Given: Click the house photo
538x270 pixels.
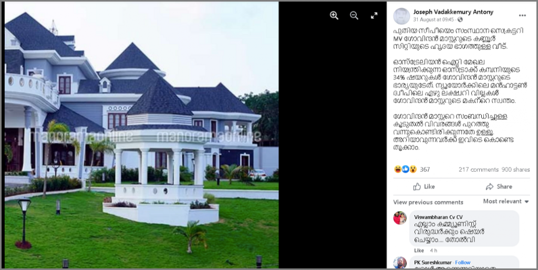Looking at the screenshot, I should click(x=141, y=135).
